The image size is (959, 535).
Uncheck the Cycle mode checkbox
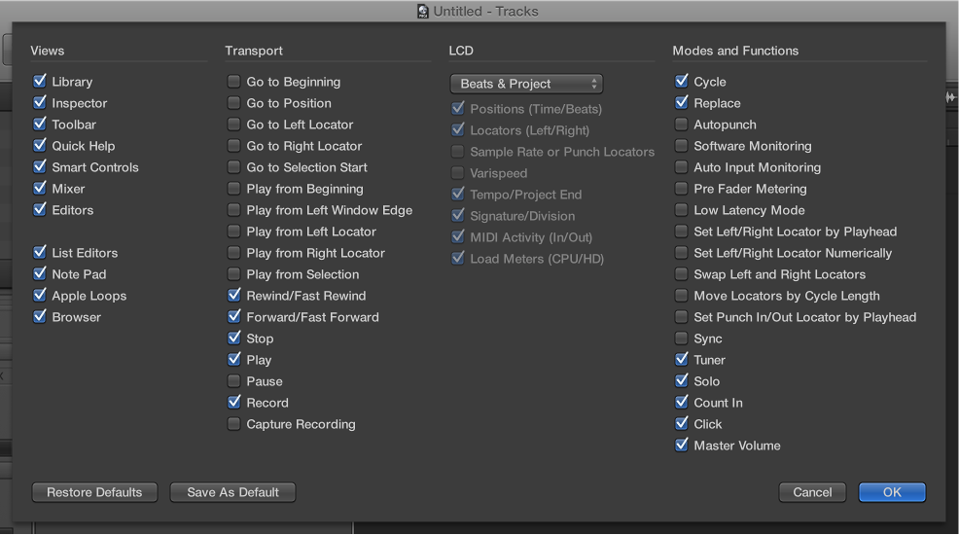click(x=682, y=82)
